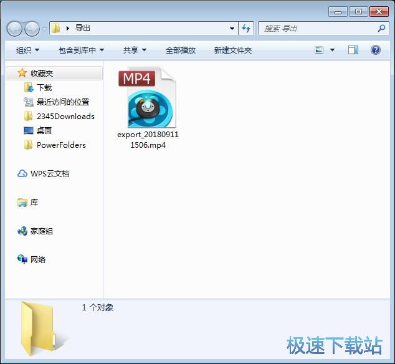Open WPS云文档 in the navigation pane
395x364 pixels.
[x=50, y=174]
